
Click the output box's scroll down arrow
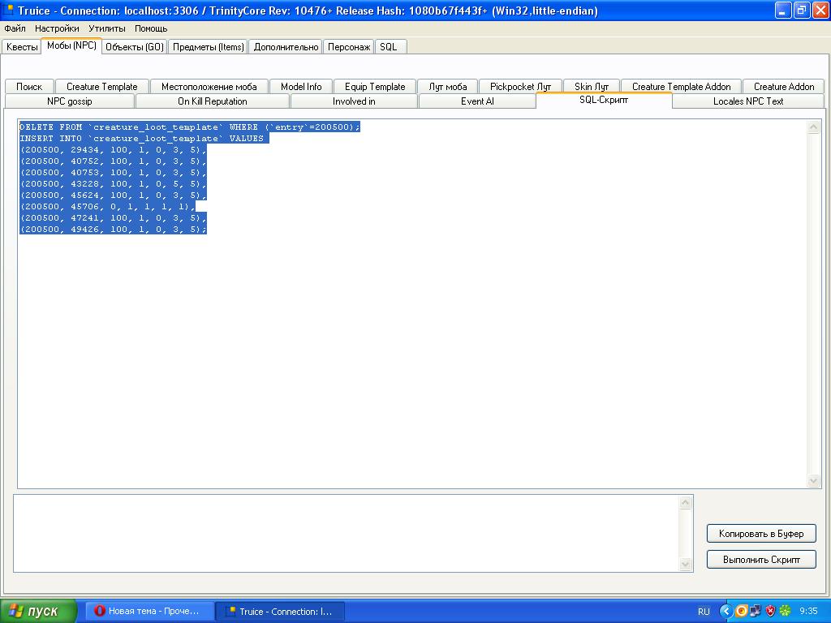point(685,565)
